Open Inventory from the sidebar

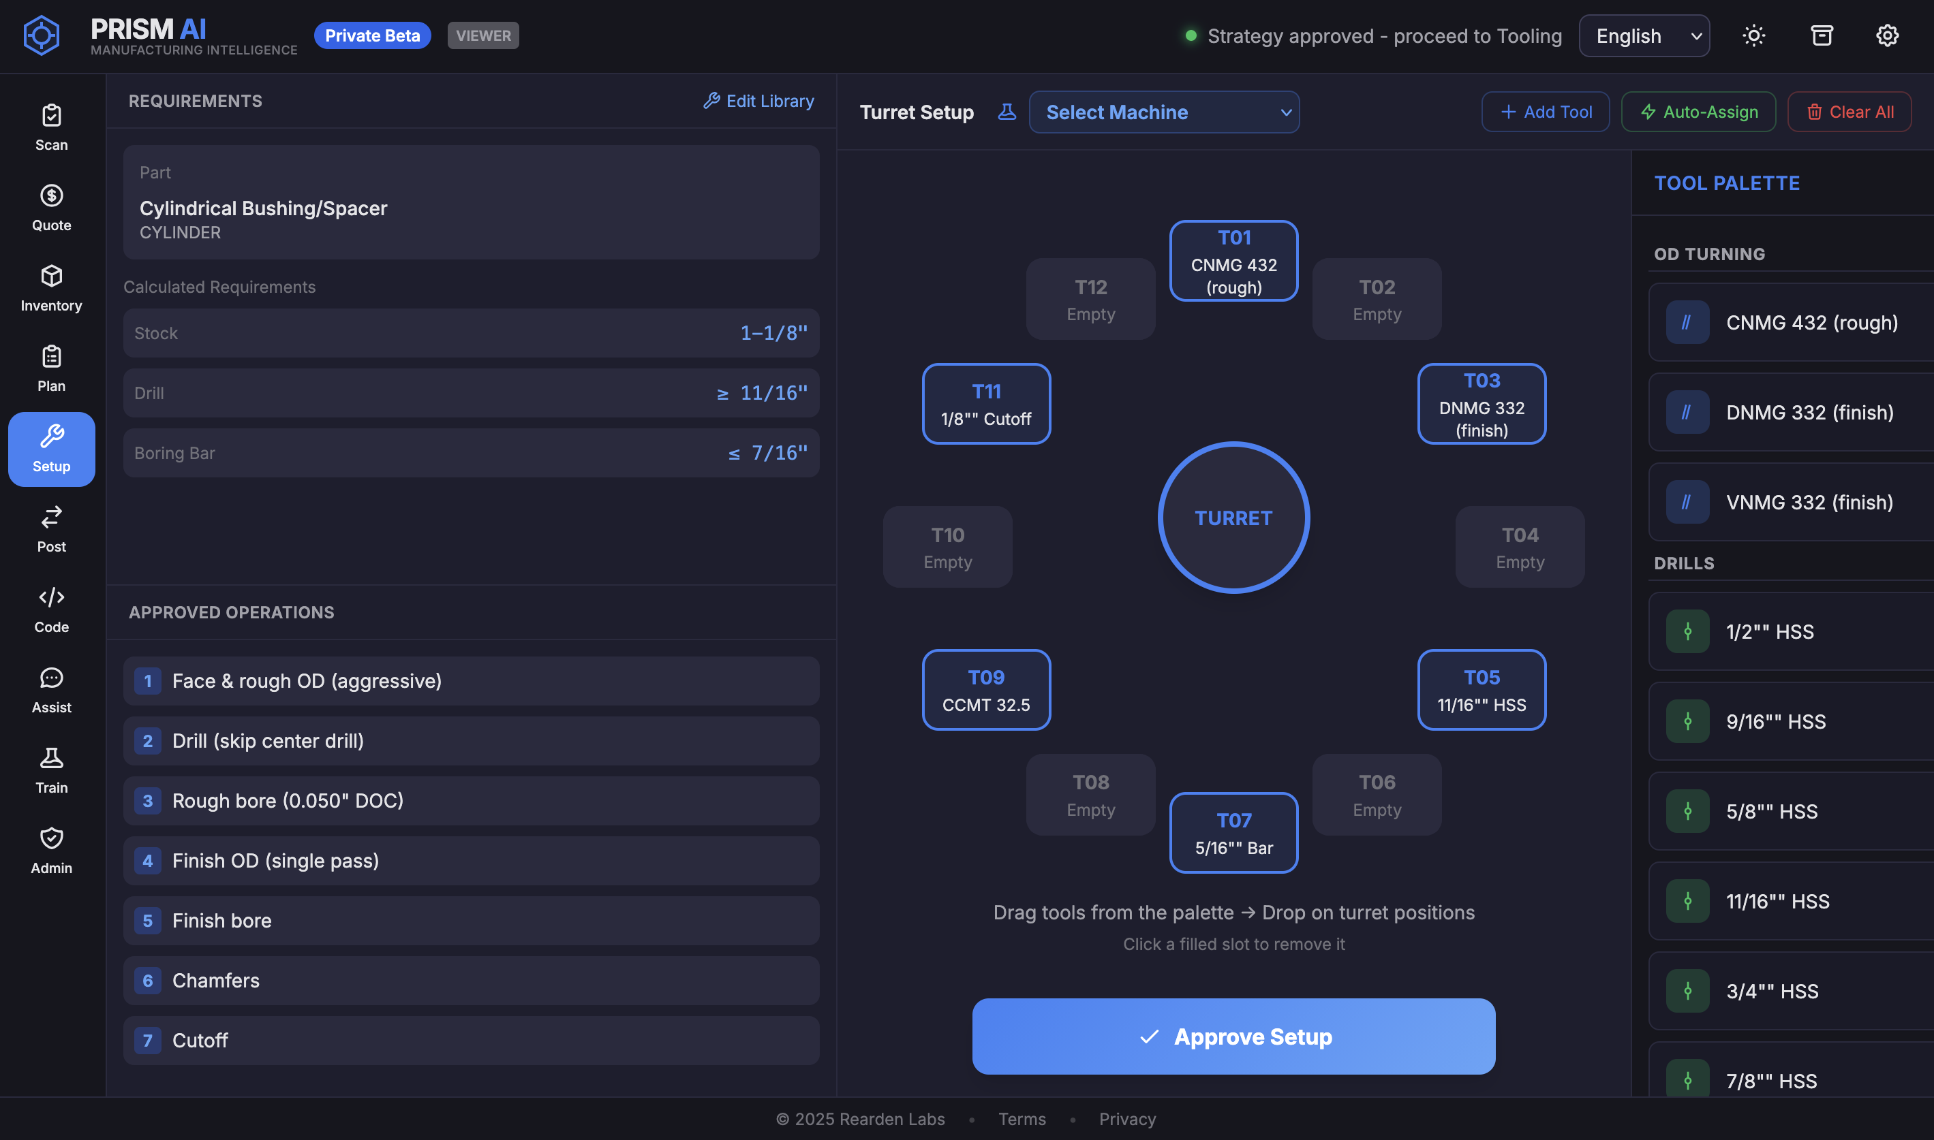point(52,288)
